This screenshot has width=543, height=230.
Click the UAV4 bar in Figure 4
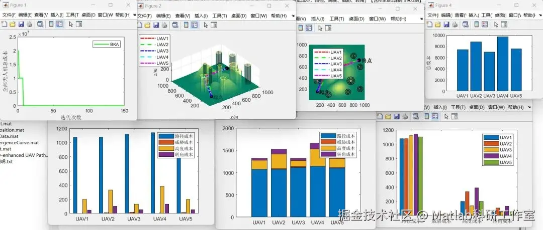[x=502, y=64]
